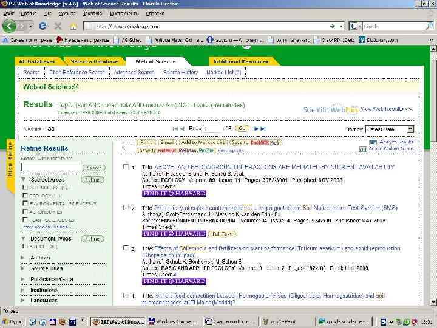
Task: Click the Go button for page number
Action: [x=242, y=128]
